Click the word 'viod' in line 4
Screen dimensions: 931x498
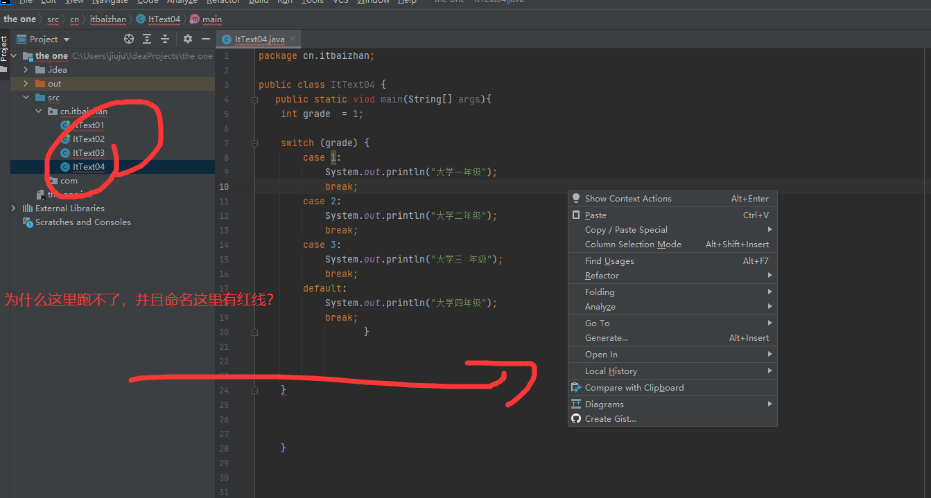click(364, 100)
